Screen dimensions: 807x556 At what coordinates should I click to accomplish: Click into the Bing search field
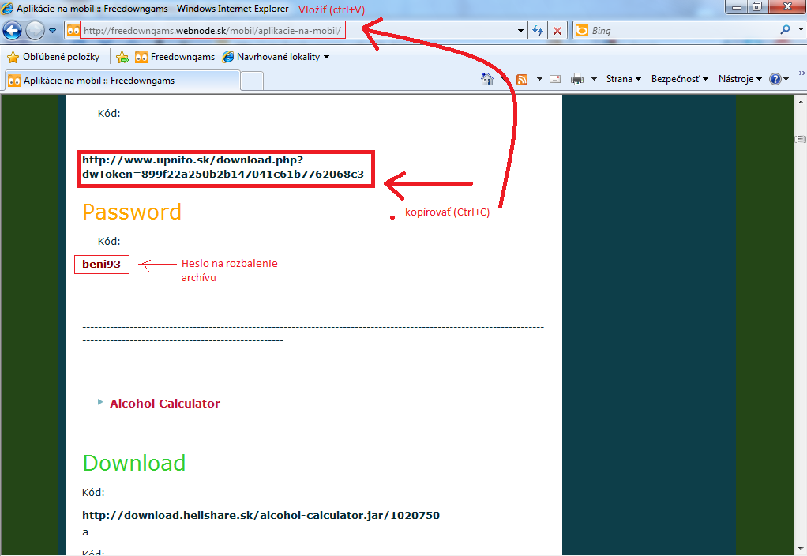click(679, 31)
